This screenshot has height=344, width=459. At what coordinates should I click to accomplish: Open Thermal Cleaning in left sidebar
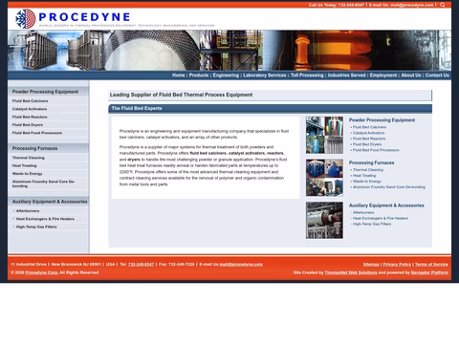pos(29,158)
